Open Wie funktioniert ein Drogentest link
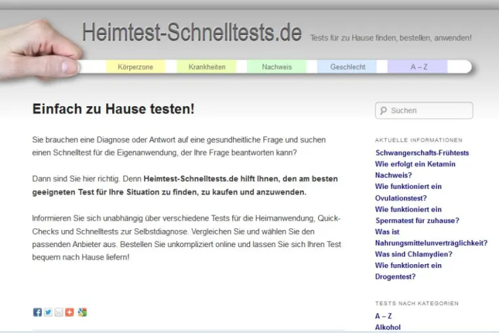Viewport: 499px width, 333px height. click(x=408, y=271)
